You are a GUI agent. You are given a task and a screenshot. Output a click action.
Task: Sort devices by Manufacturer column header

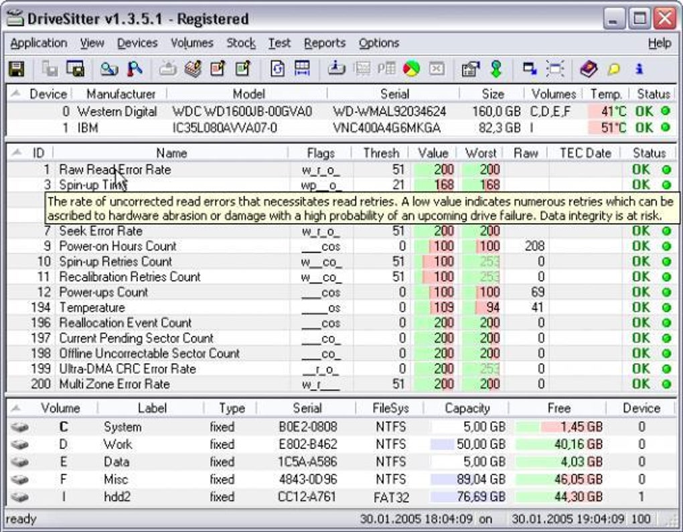121,94
